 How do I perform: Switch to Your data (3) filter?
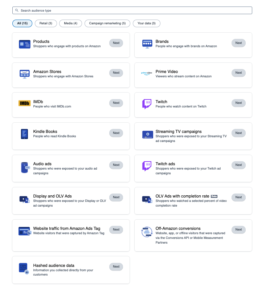click(x=147, y=23)
